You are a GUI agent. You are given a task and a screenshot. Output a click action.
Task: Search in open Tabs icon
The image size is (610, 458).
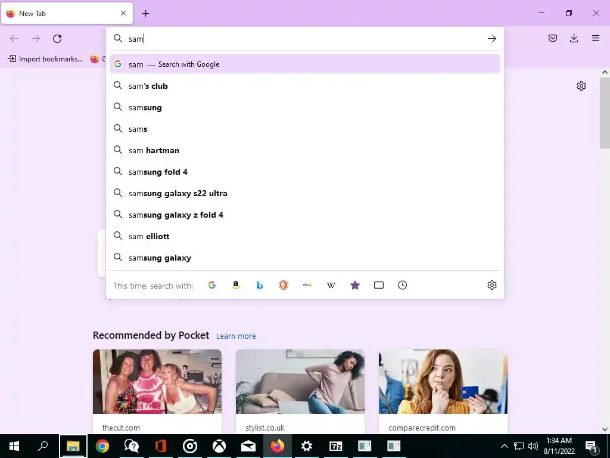(378, 285)
